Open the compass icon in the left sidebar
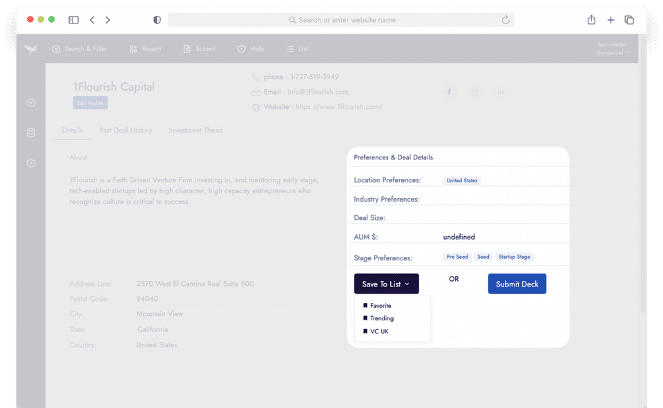 coord(31,103)
